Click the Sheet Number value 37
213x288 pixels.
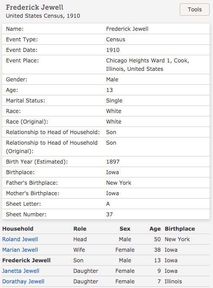click(109, 214)
